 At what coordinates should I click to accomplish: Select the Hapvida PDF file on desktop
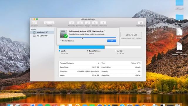[179, 49]
